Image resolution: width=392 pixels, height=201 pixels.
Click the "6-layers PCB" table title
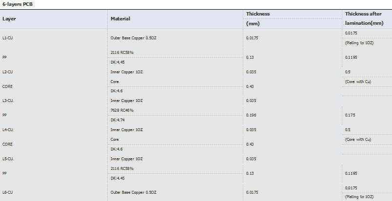pos(18,4)
